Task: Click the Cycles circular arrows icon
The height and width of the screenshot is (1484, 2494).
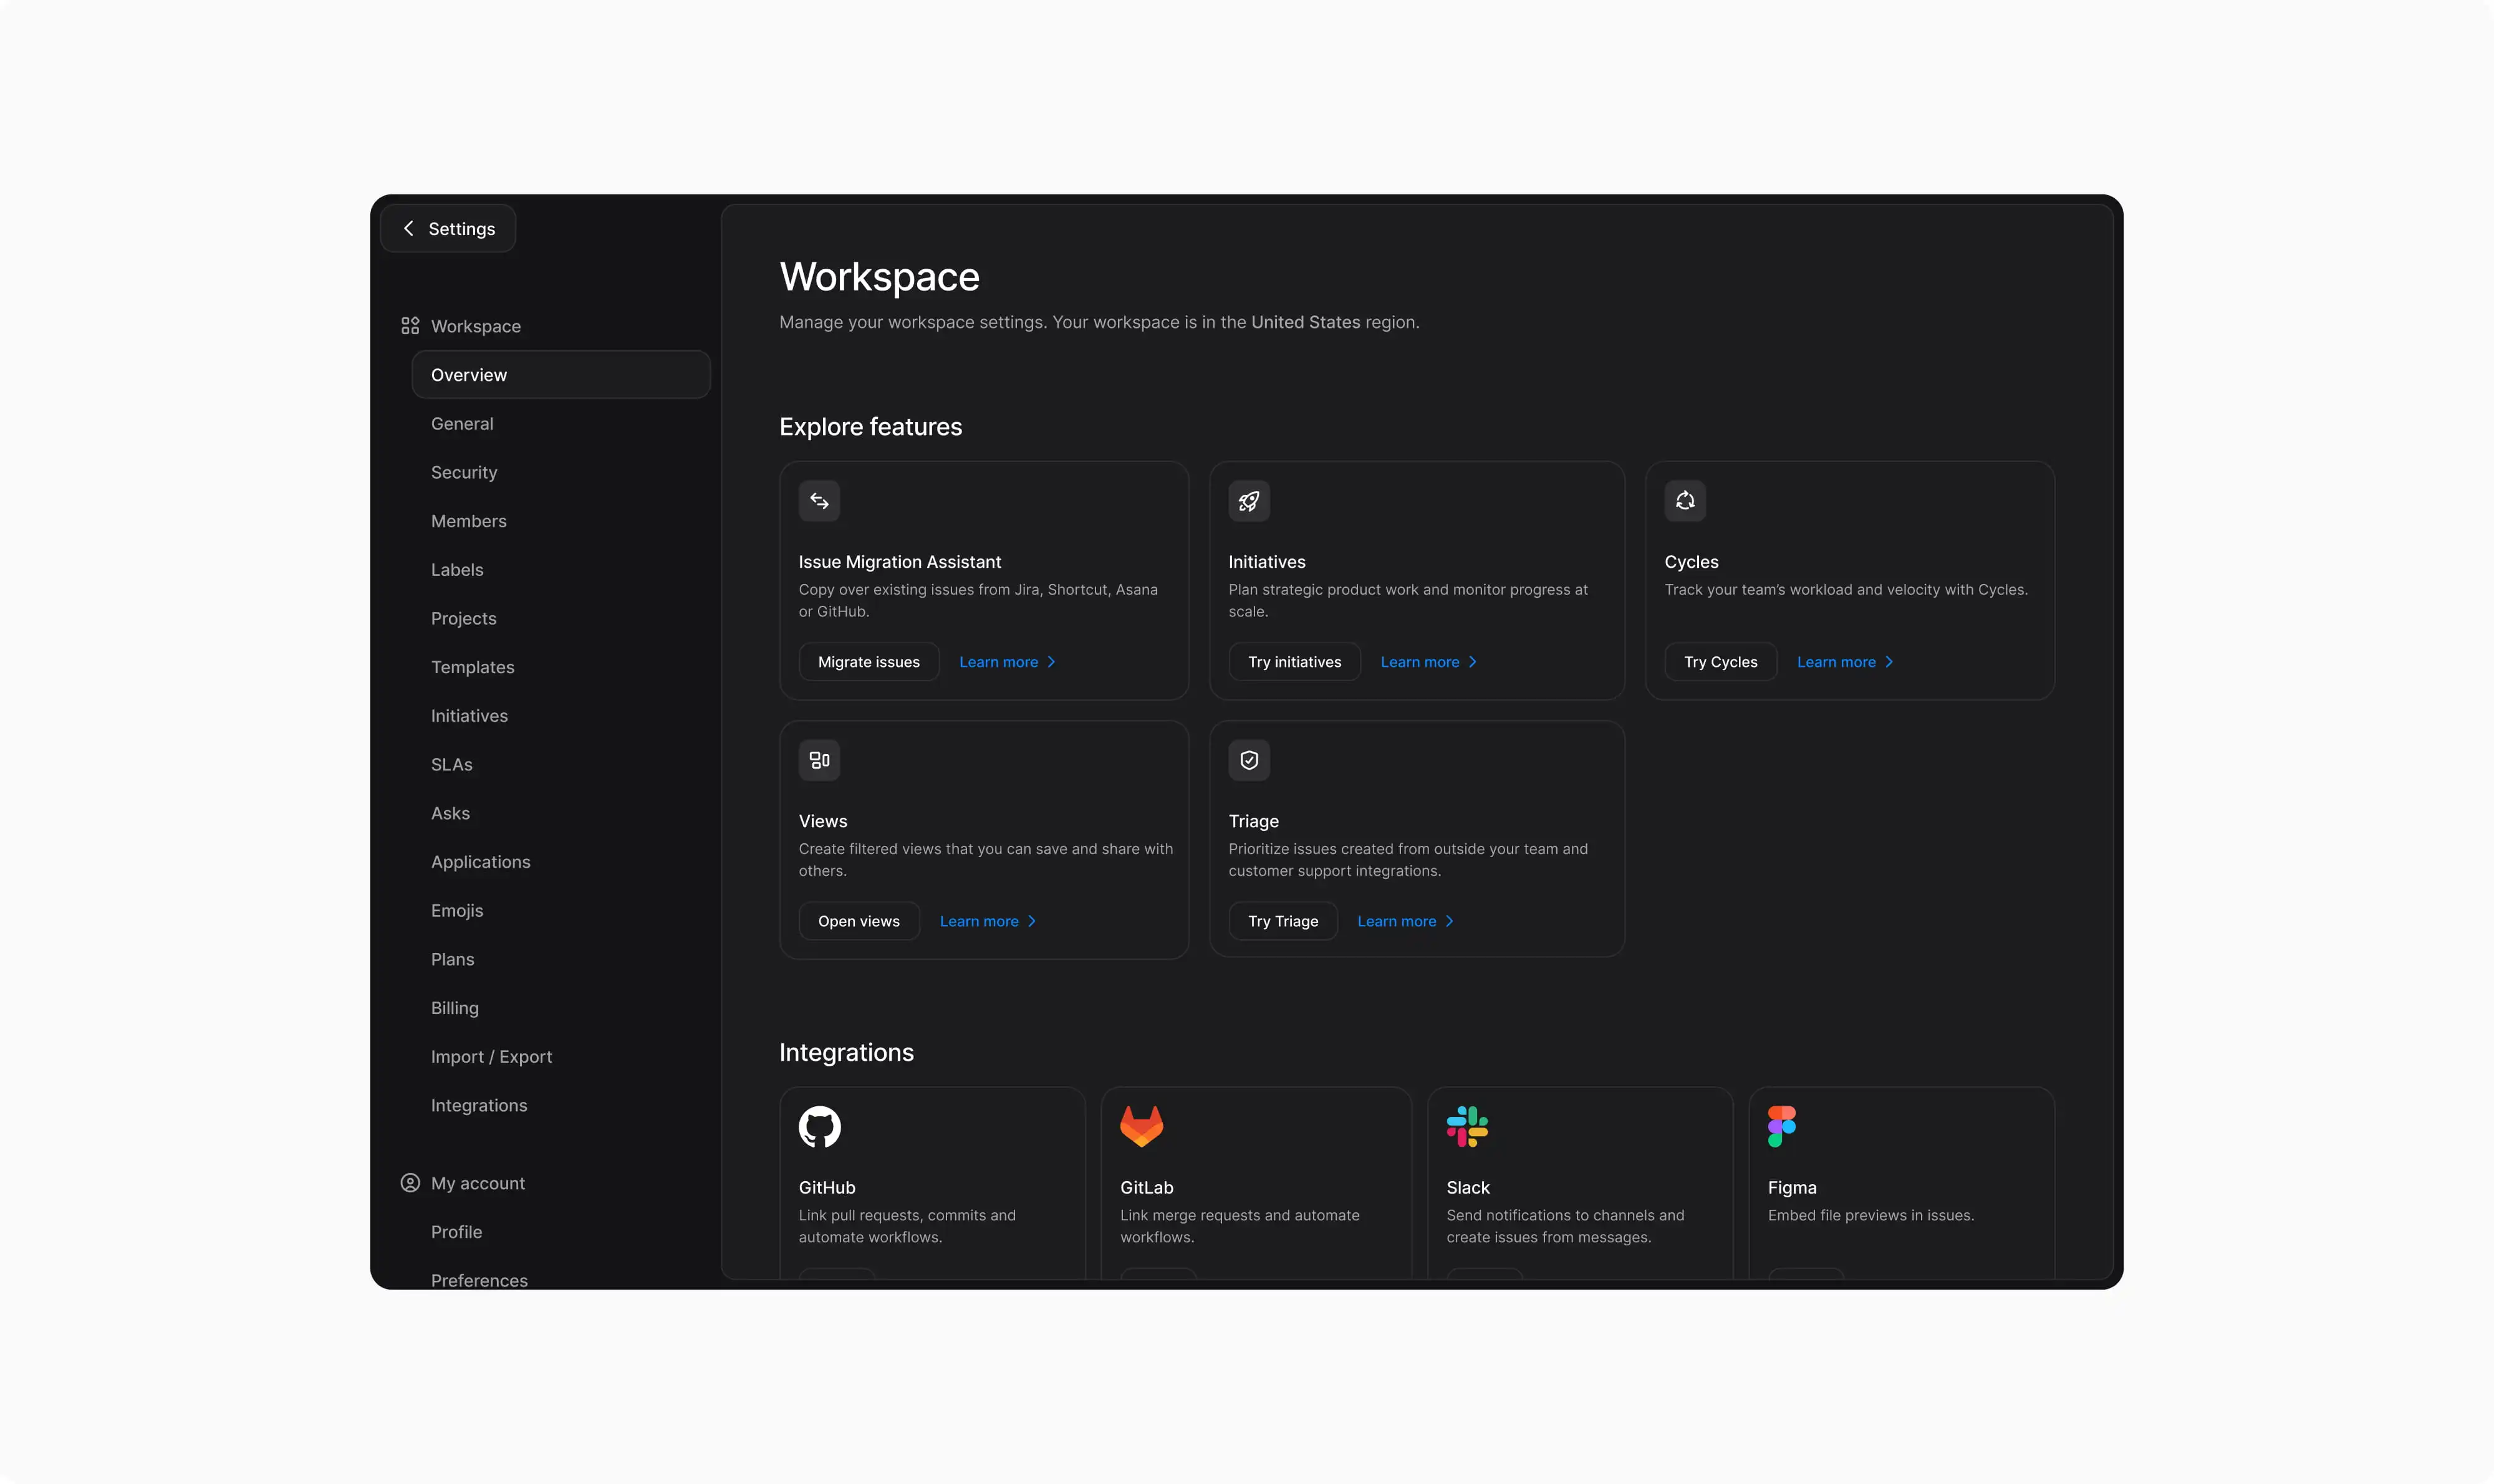Action: click(1685, 501)
